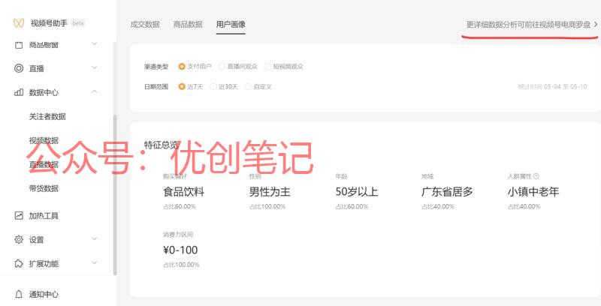Viewport: 601px width, 306px height.
Task: Click 占比100.00% under 男性为主
Action: click(x=267, y=206)
